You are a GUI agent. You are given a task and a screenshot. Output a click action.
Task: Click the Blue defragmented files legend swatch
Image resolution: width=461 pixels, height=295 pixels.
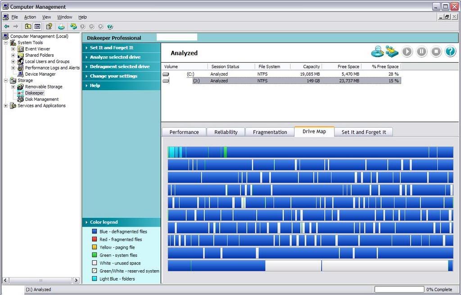[x=95, y=231]
